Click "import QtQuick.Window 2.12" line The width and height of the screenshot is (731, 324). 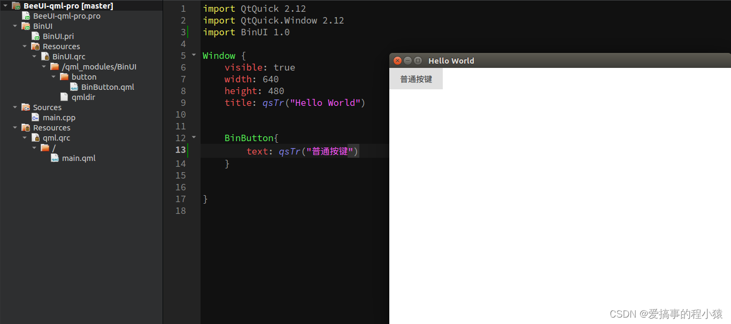[x=273, y=20]
